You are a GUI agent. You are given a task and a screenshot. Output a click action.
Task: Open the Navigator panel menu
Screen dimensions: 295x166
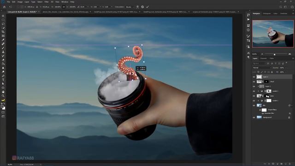tap(293, 13)
